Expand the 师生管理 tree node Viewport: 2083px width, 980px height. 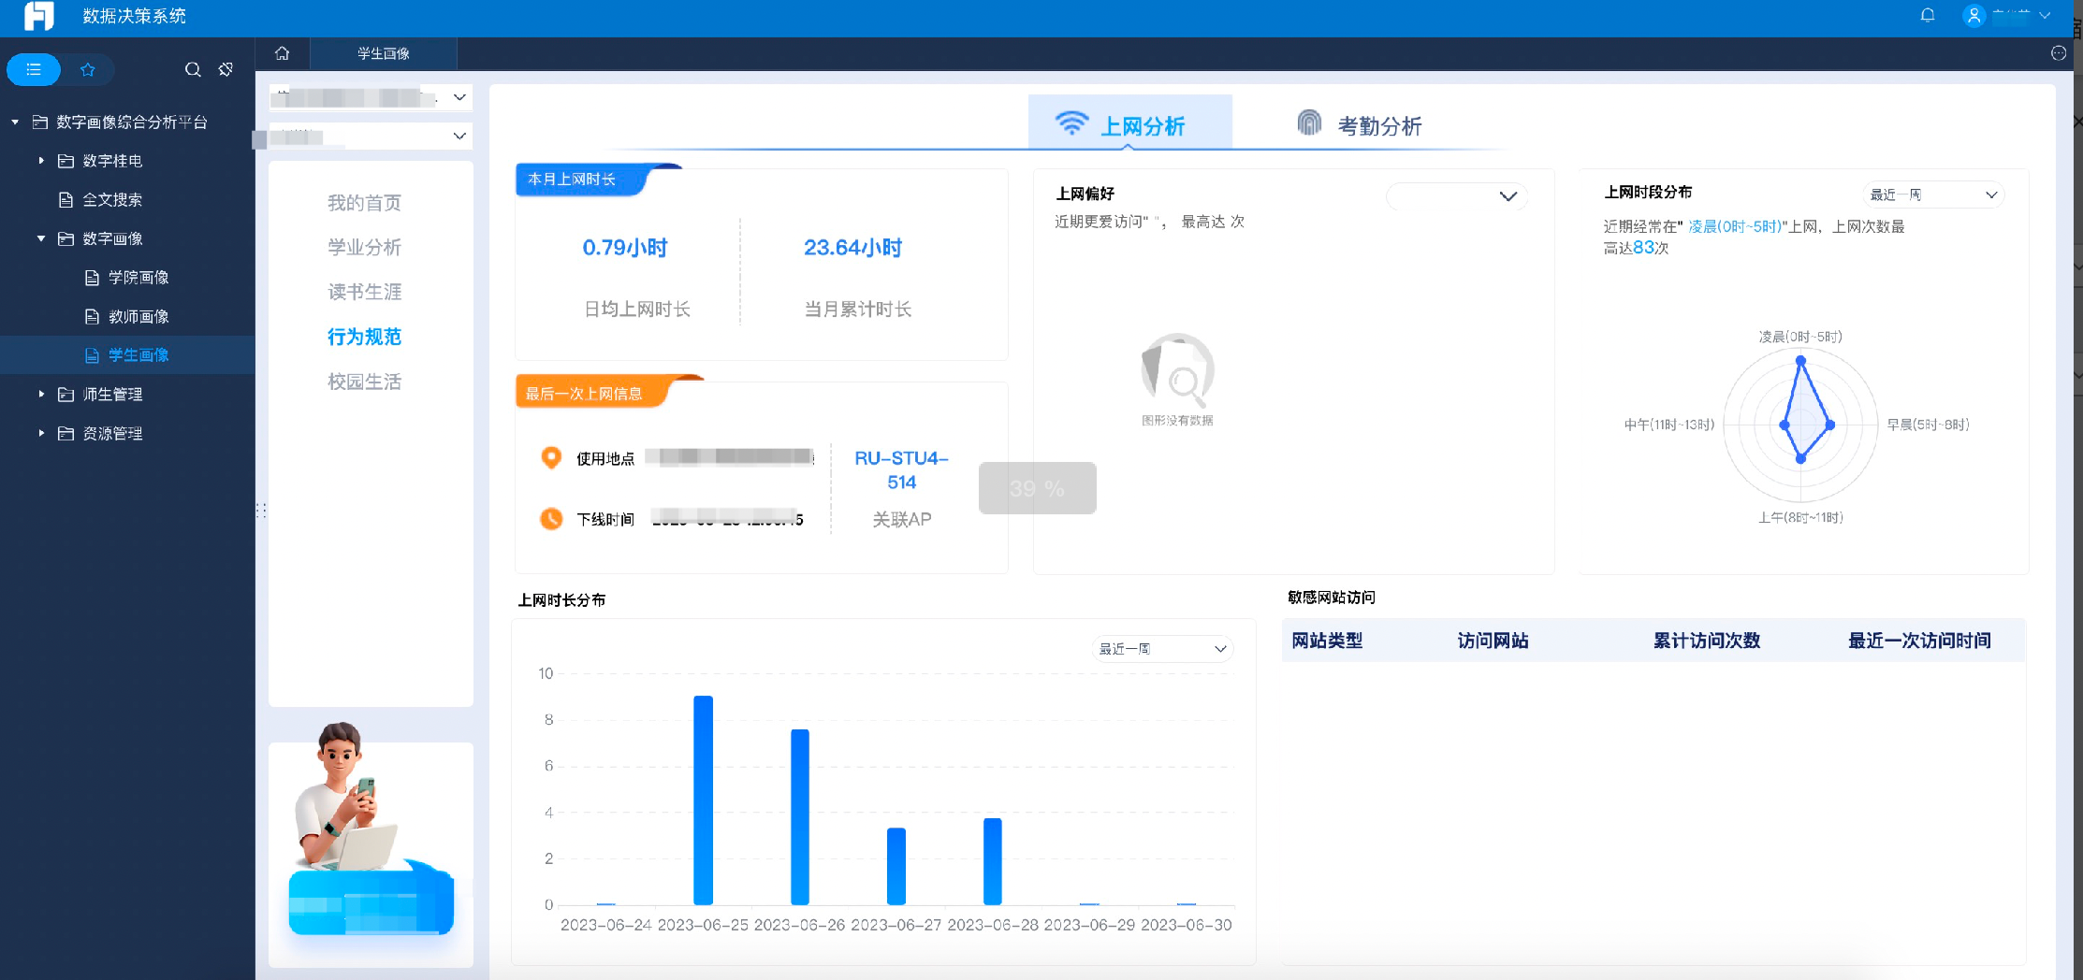(x=41, y=395)
